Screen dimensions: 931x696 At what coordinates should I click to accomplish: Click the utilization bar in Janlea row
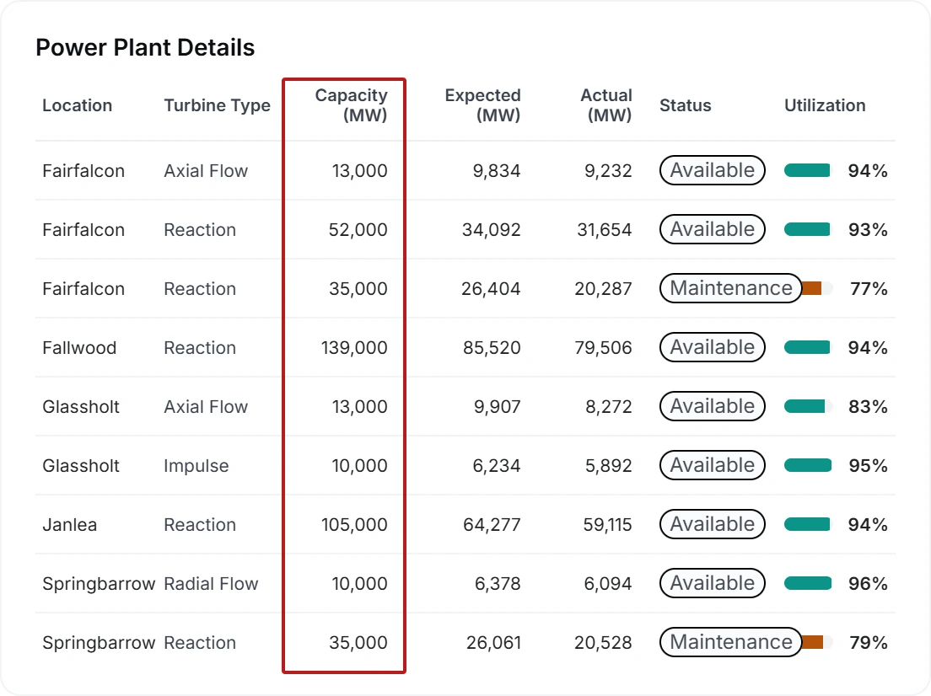[808, 525]
